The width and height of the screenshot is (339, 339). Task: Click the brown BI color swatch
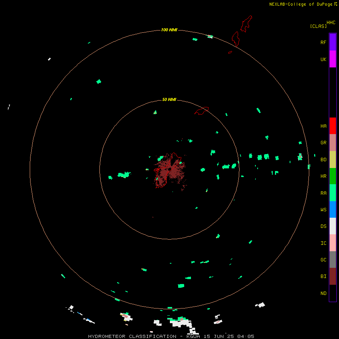(333, 276)
